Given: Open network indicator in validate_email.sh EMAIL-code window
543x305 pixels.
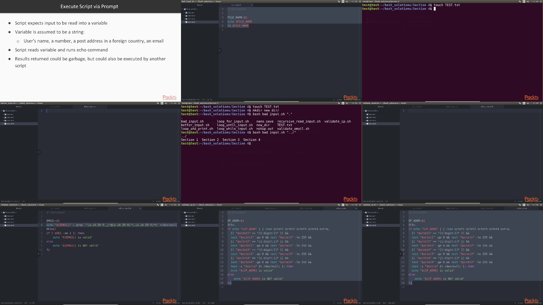Looking at the screenshot, I should click(x=158, y=205).
